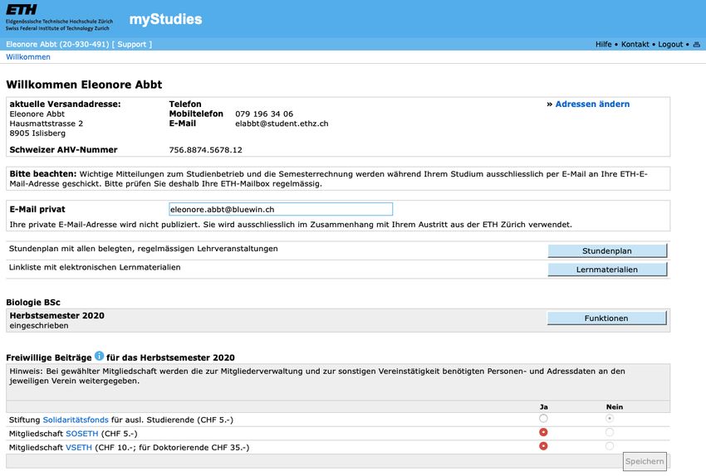Open the Stundenplan button
706x476 pixels.
pyautogui.click(x=607, y=250)
